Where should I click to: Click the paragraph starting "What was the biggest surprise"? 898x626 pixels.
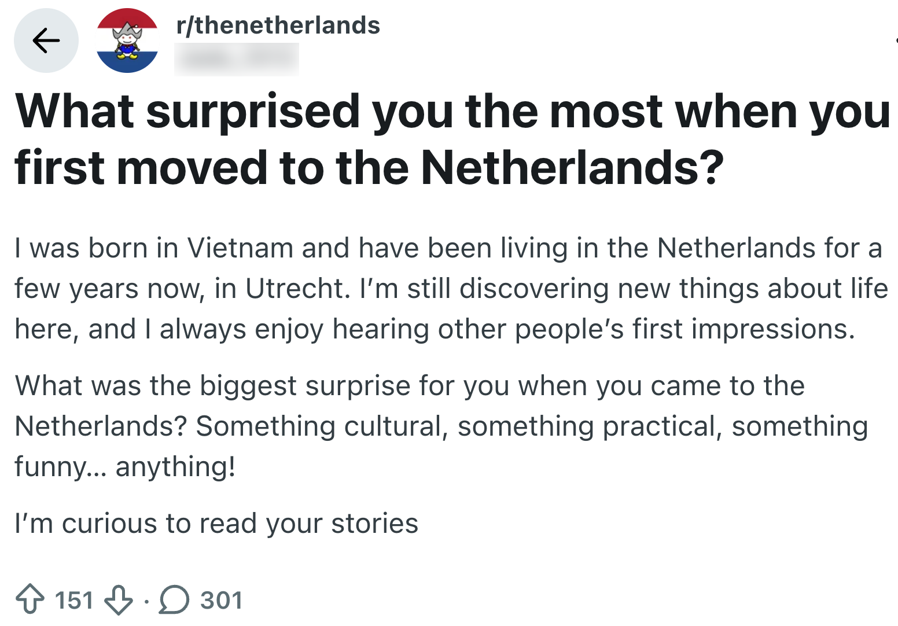tap(440, 426)
